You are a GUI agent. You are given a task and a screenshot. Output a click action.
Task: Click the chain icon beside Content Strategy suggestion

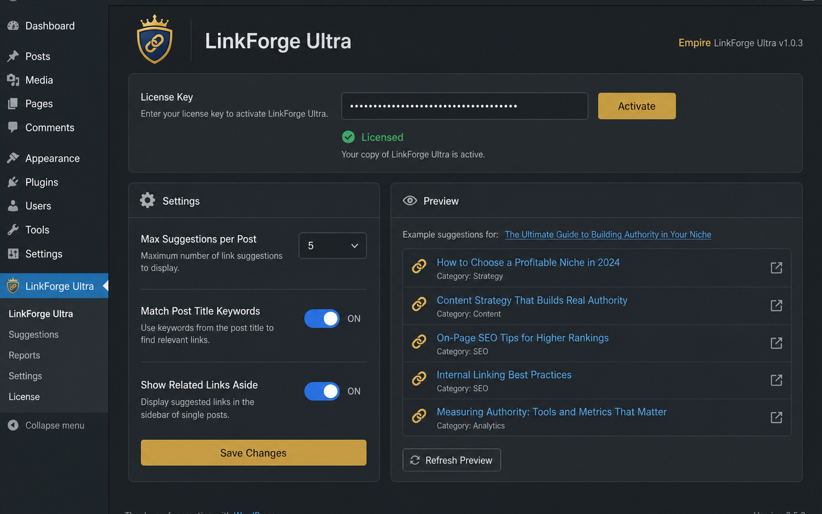[x=419, y=305]
